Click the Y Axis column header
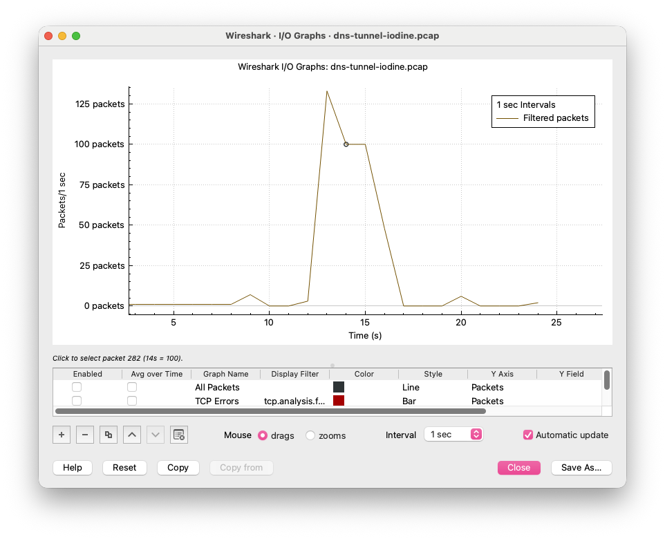This screenshot has height=539, width=665. click(x=502, y=374)
